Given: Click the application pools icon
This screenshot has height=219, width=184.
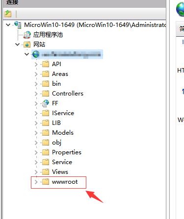Looking at the screenshot, I should click(27, 35).
